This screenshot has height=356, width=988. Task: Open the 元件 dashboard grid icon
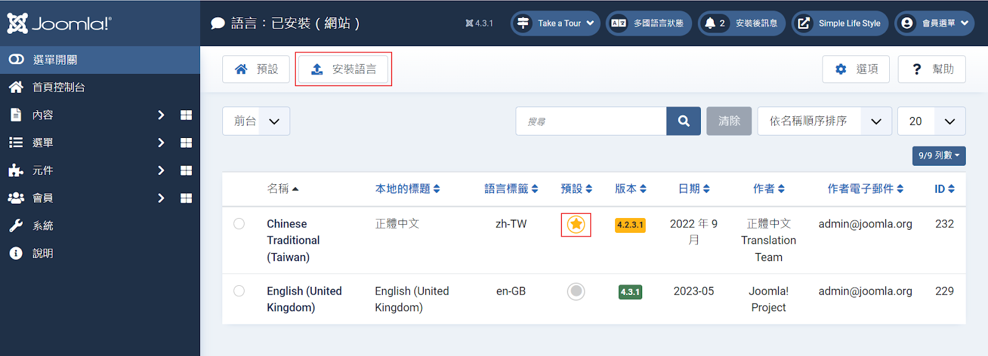click(186, 171)
